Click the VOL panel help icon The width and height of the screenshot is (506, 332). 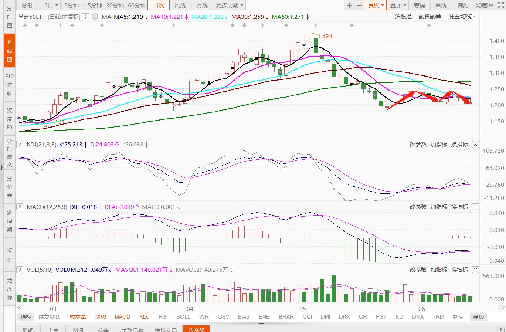[20, 270]
